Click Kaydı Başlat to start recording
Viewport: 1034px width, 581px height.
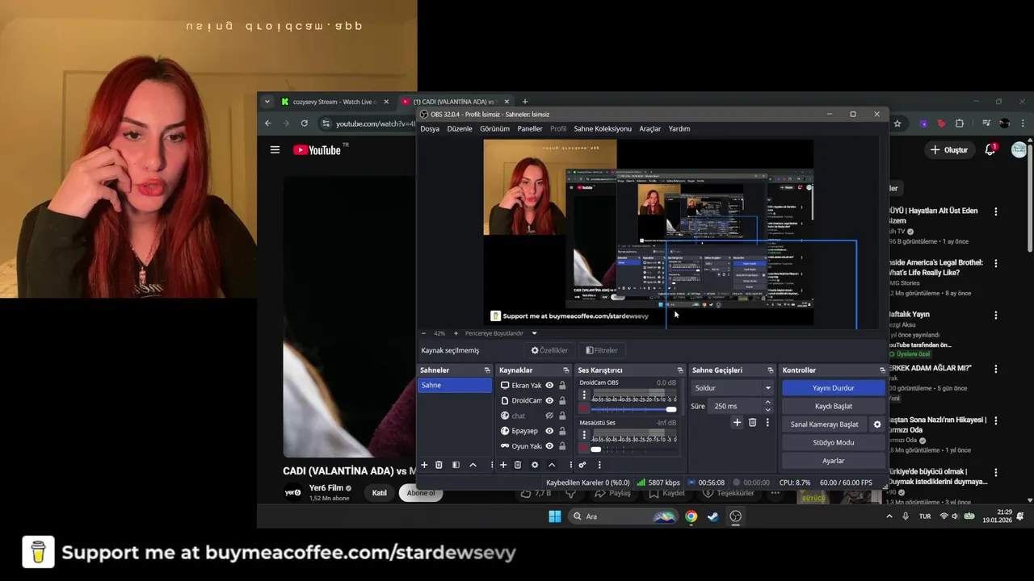pyautogui.click(x=833, y=406)
